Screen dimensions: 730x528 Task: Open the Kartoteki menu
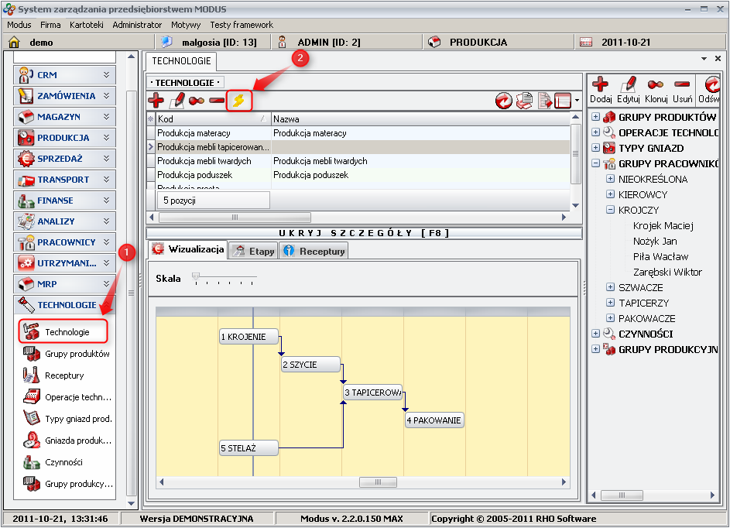pos(86,25)
